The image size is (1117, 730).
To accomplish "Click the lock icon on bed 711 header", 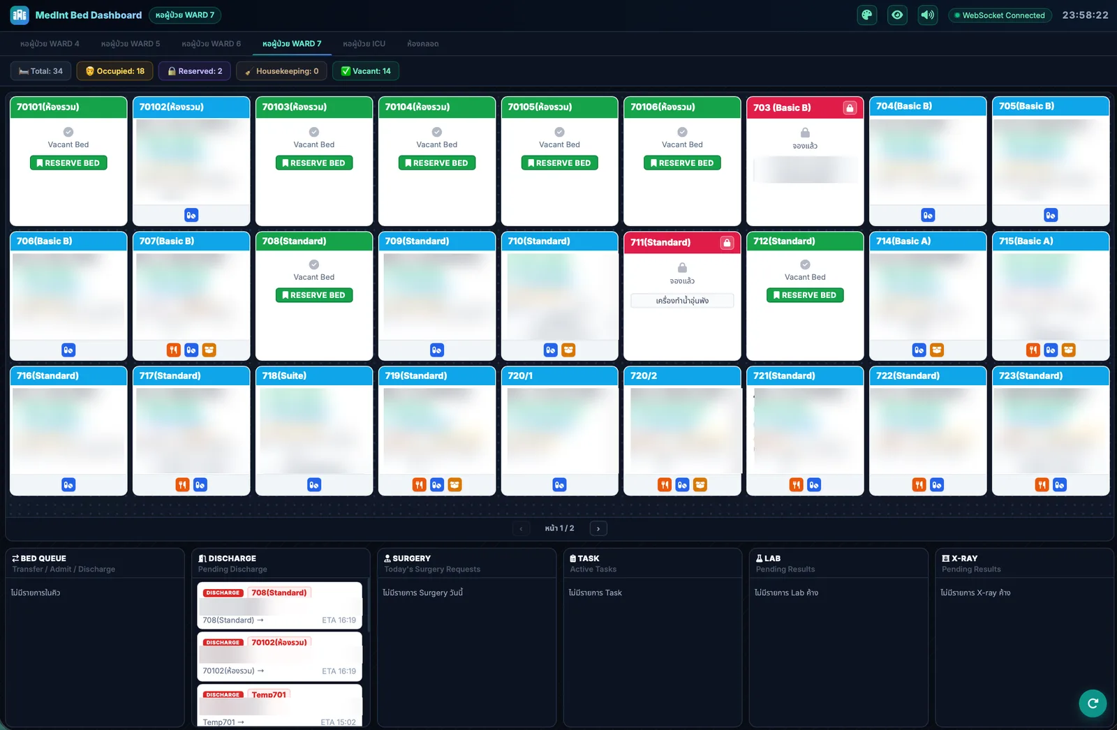I will (727, 242).
